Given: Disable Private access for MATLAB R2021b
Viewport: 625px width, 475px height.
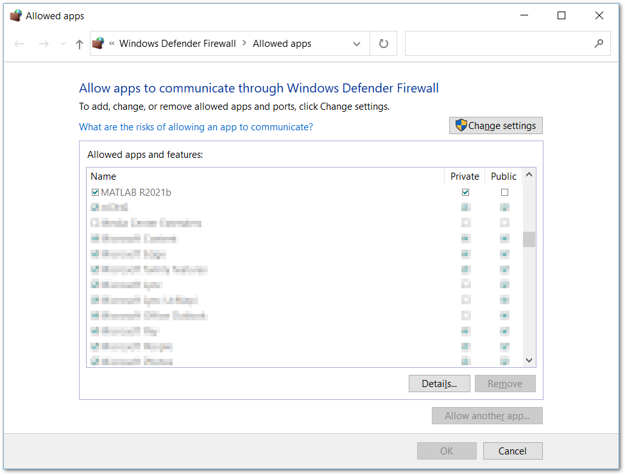Looking at the screenshot, I should coord(465,192).
